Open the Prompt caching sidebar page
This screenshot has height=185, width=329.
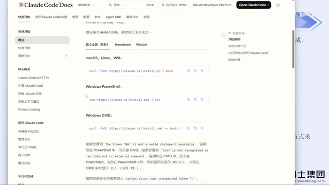(x=29, y=109)
